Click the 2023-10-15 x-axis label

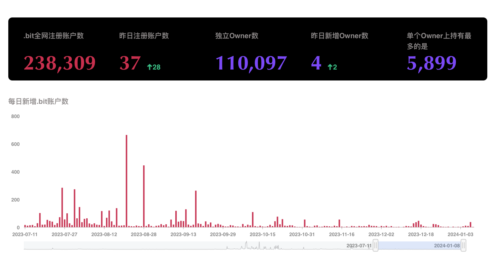pos(263,235)
